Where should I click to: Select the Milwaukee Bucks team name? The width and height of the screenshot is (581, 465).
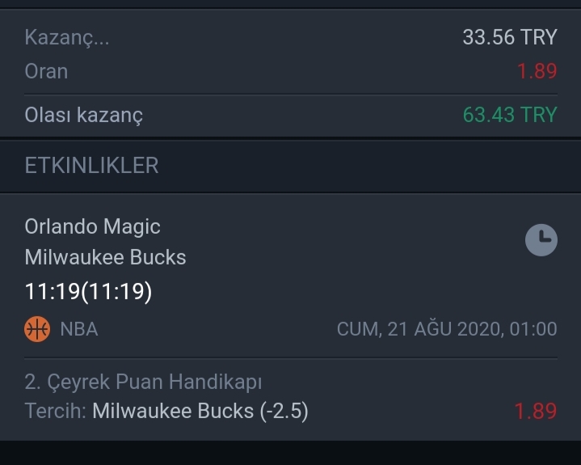pos(105,257)
